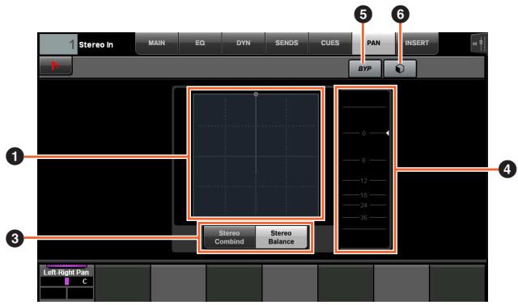Click the Left-Right Pan knob label
The width and height of the screenshot is (518, 305).
pyautogui.click(x=66, y=273)
